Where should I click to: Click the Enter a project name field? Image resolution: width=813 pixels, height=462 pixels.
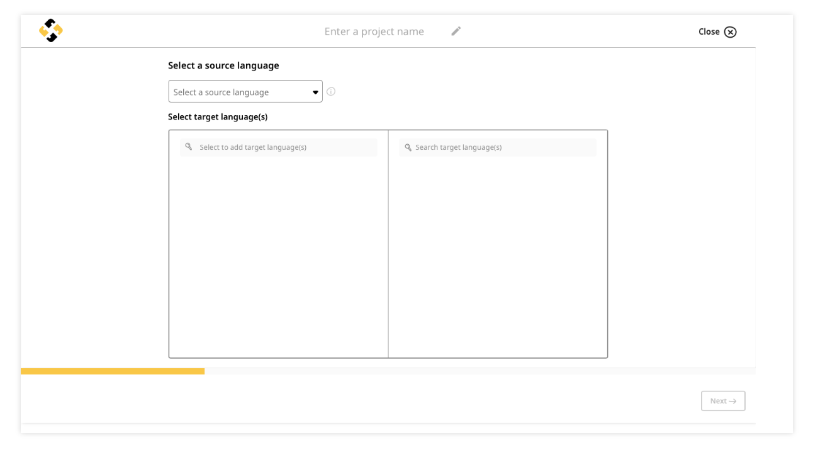click(x=374, y=31)
